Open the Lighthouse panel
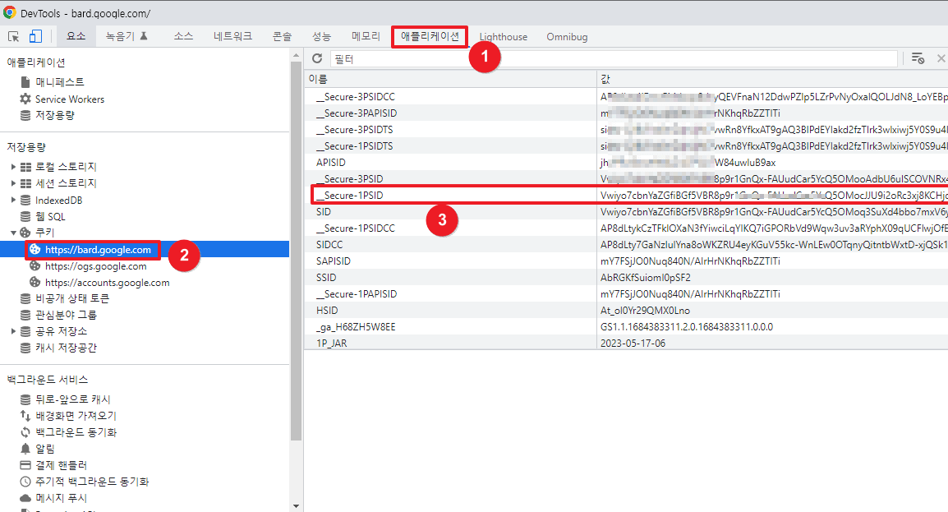Viewport: 948px width, 512px height. 502,36
